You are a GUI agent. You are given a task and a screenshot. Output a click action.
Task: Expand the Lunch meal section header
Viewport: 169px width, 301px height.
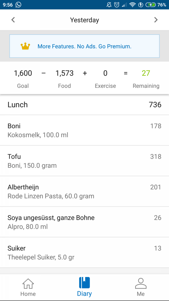point(84,105)
